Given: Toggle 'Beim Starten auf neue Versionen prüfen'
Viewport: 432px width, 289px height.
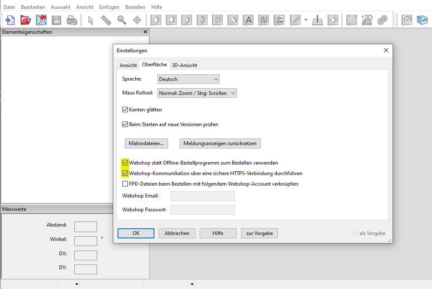Looking at the screenshot, I should click(125, 124).
